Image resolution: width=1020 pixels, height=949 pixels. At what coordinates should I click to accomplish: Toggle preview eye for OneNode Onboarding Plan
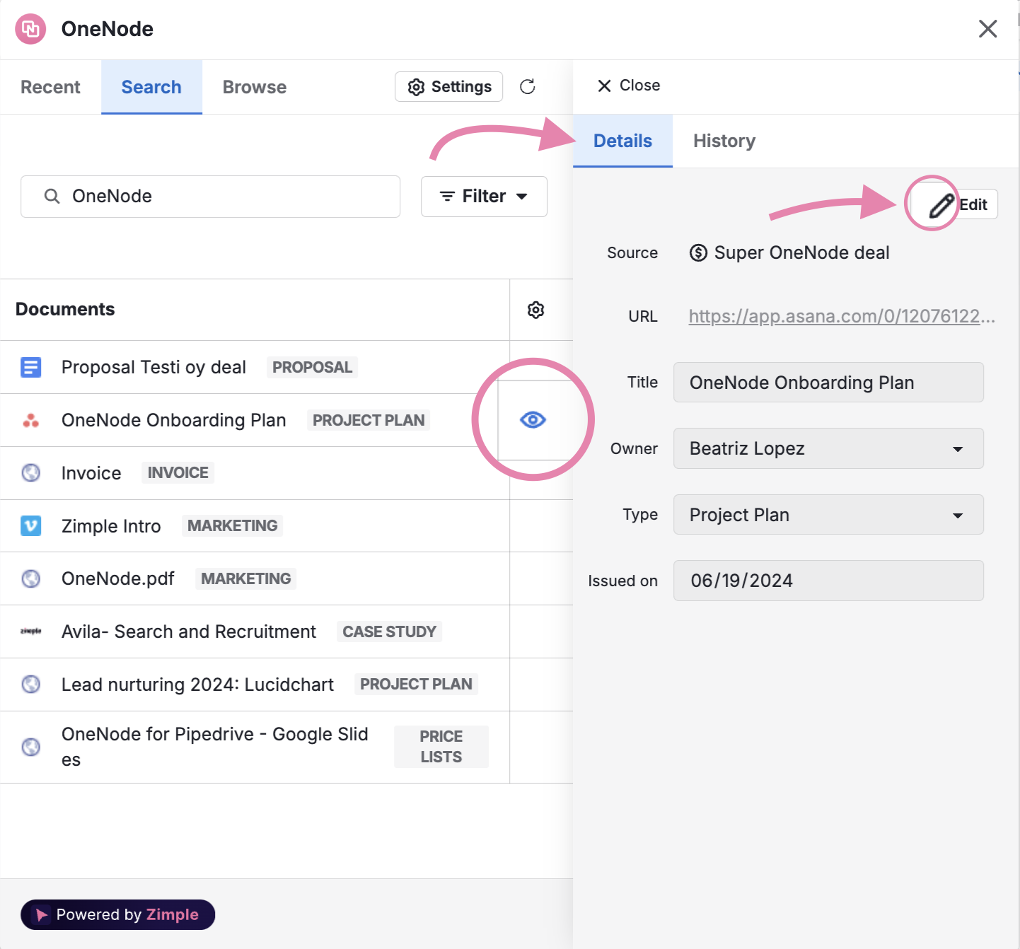point(533,420)
